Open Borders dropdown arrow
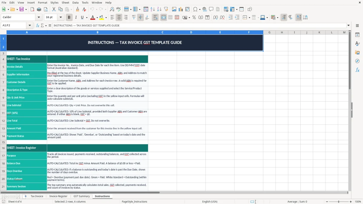The width and height of the screenshot is (363, 204). click(249, 18)
